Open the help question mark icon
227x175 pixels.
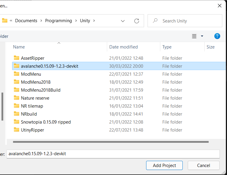pos(217,36)
